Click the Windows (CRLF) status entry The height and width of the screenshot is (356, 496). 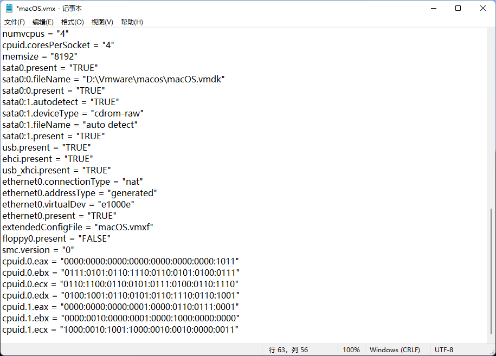pos(395,349)
